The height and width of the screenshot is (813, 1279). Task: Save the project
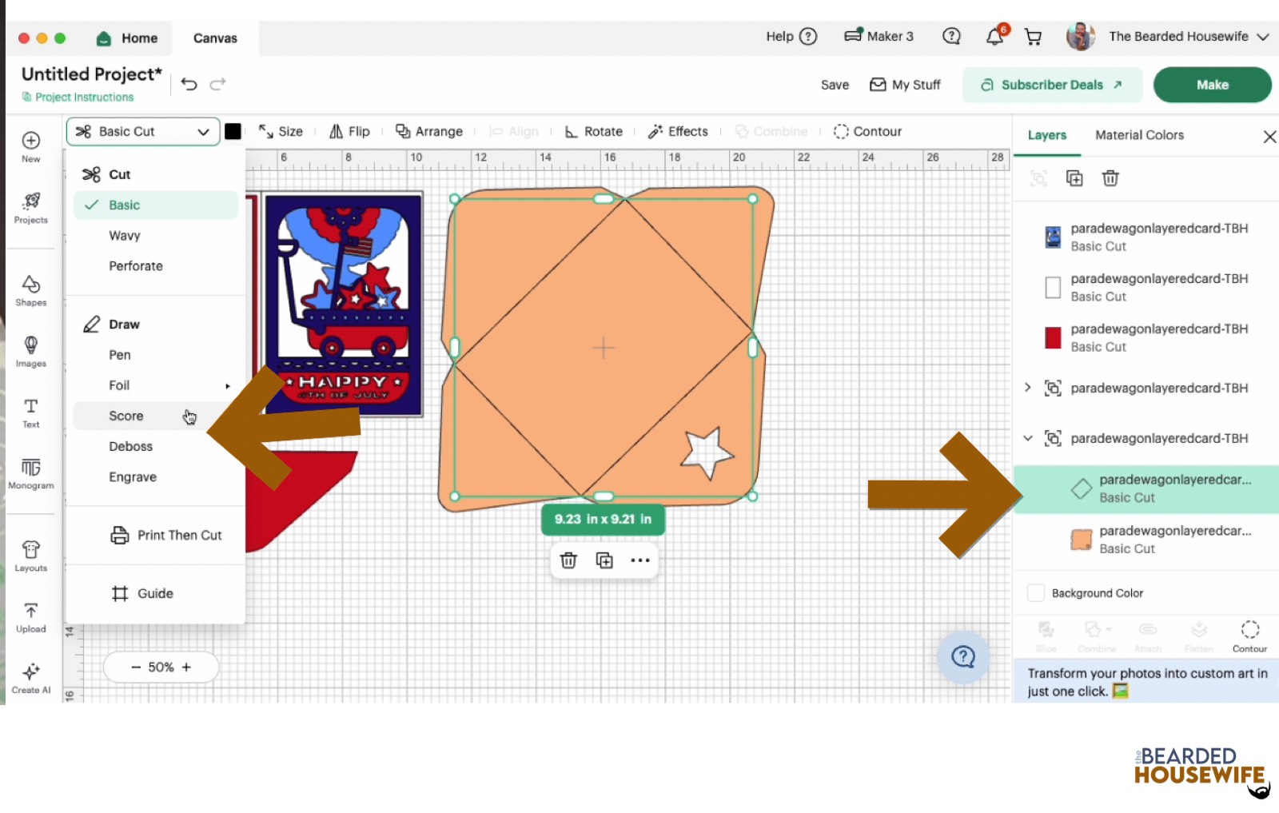835,85
